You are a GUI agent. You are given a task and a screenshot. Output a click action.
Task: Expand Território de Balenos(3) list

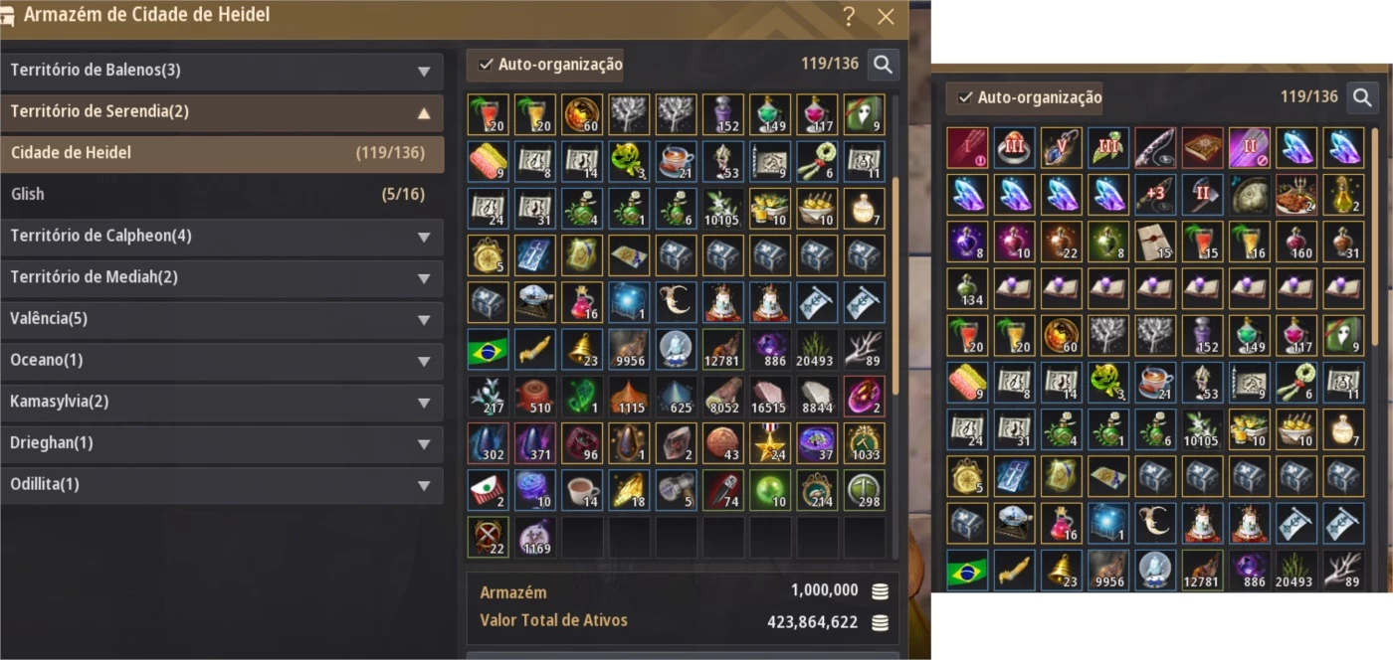pos(222,71)
